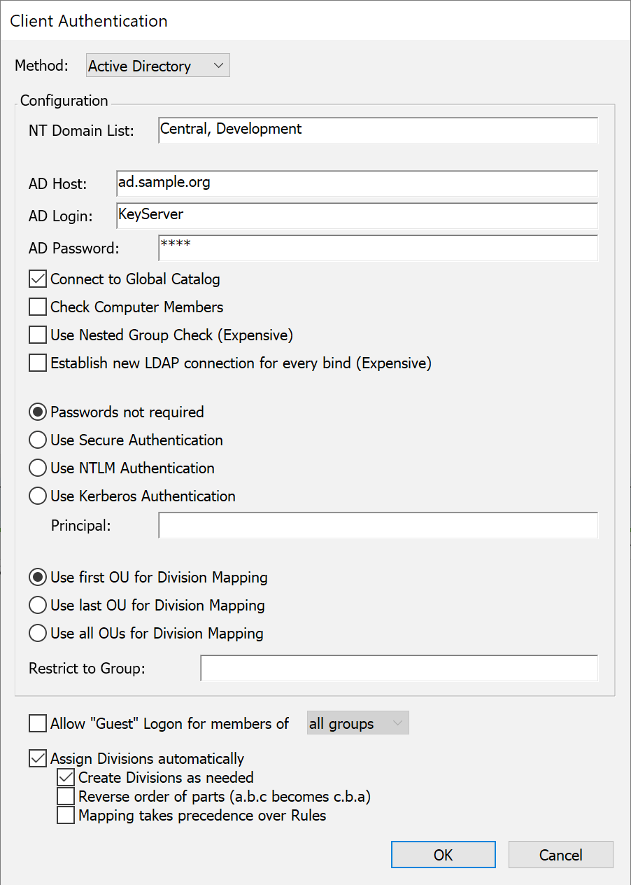
Task: Focus the AD Login text box
Action: click(x=357, y=216)
